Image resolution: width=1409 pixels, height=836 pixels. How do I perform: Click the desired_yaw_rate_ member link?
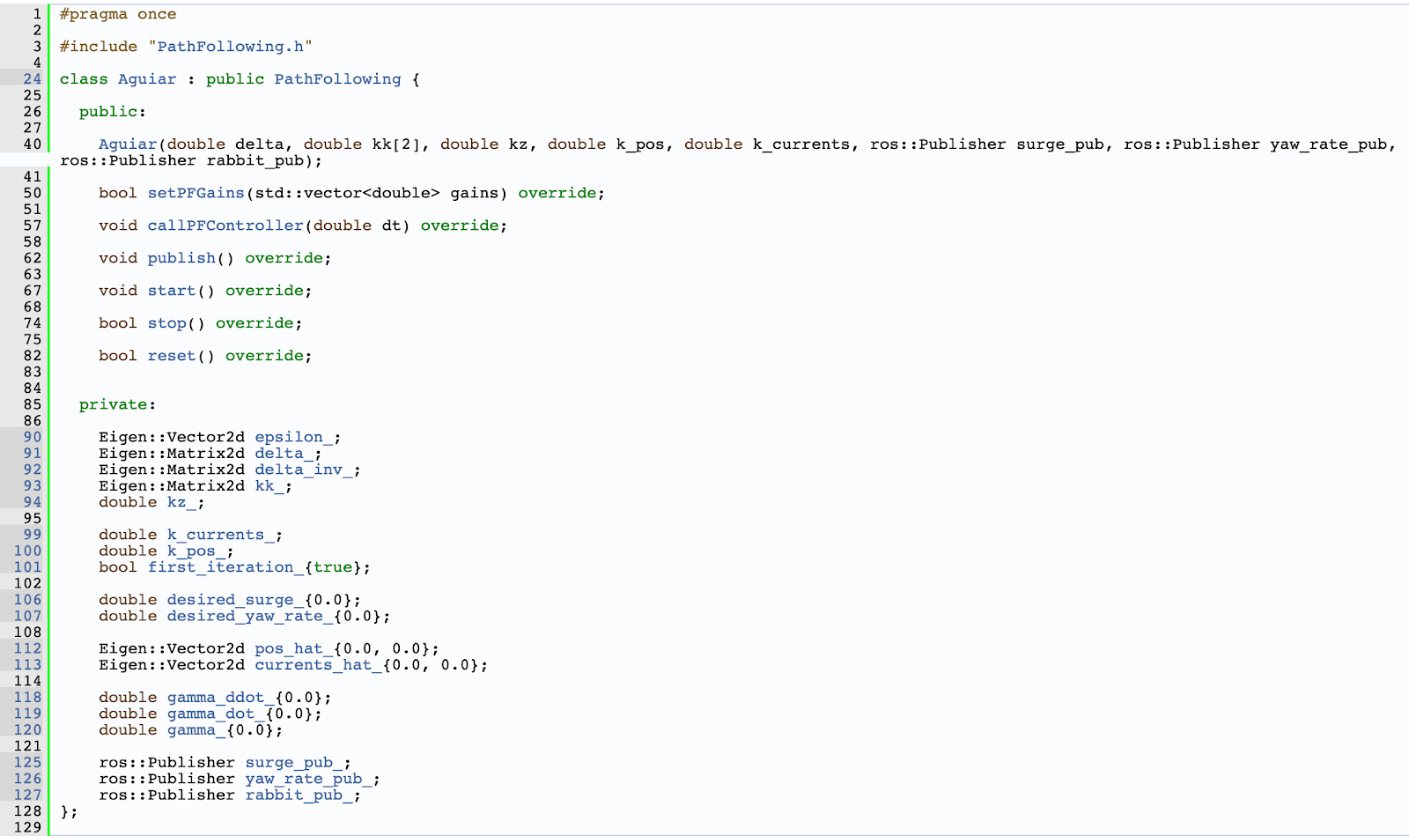coord(250,617)
